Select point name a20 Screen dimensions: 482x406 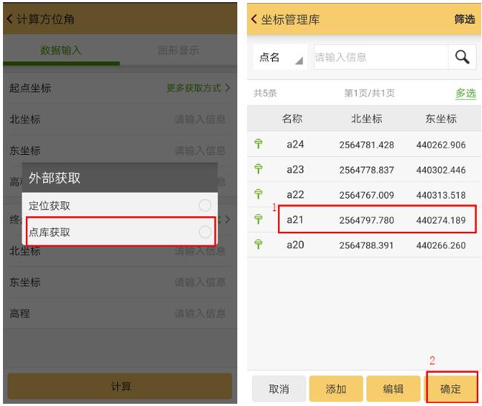tap(295, 244)
